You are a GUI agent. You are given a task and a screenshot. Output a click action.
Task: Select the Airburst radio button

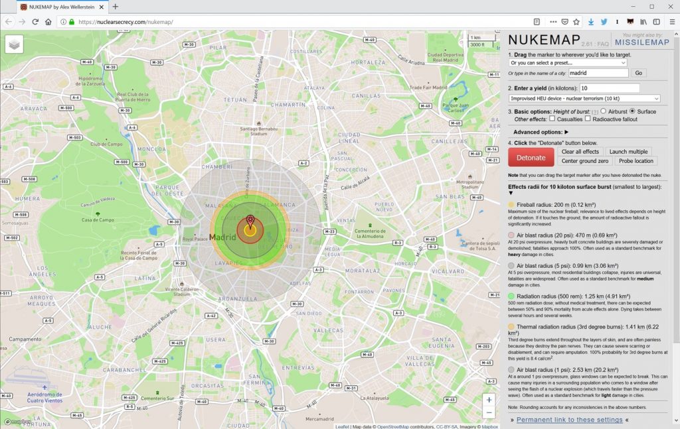click(x=603, y=111)
